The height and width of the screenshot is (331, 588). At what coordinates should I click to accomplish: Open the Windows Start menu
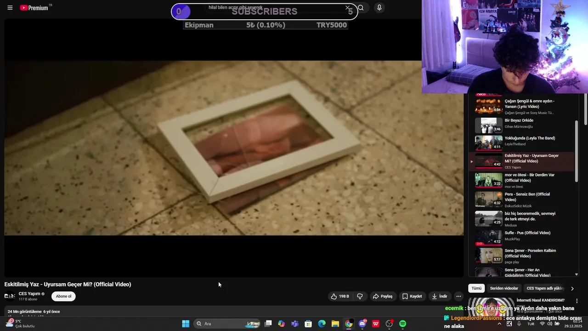tap(186, 324)
